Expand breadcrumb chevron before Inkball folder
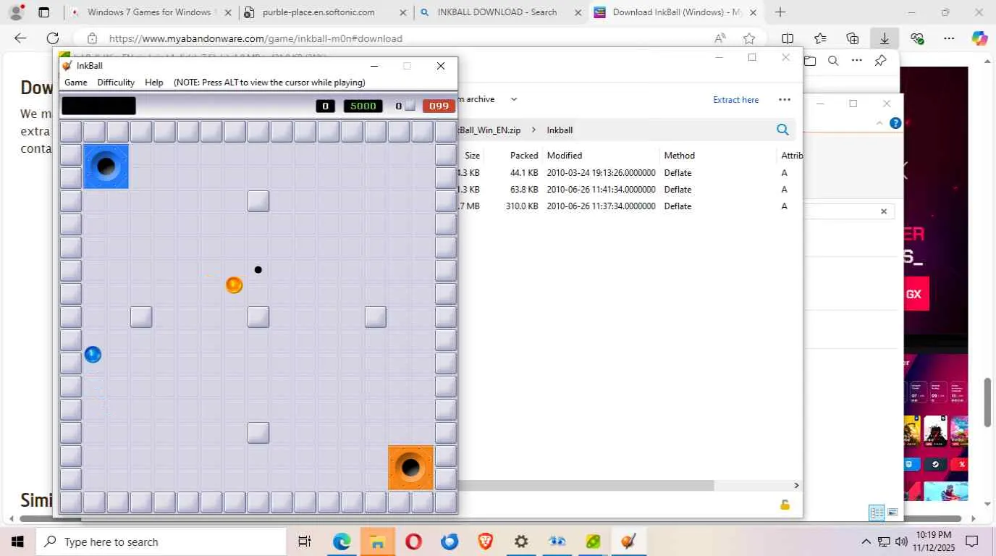Image resolution: width=996 pixels, height=556 pixels. pos(534,130)
